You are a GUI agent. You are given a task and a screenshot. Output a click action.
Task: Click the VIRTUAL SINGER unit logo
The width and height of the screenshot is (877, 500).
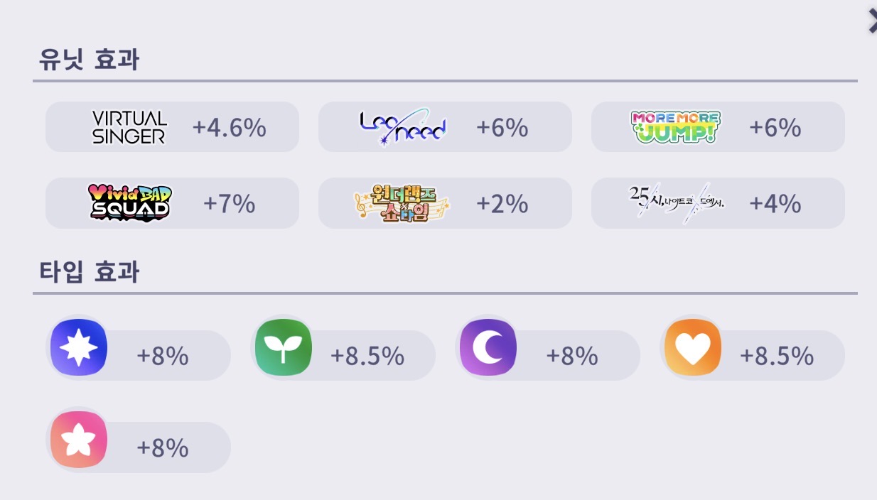(129, 127)
